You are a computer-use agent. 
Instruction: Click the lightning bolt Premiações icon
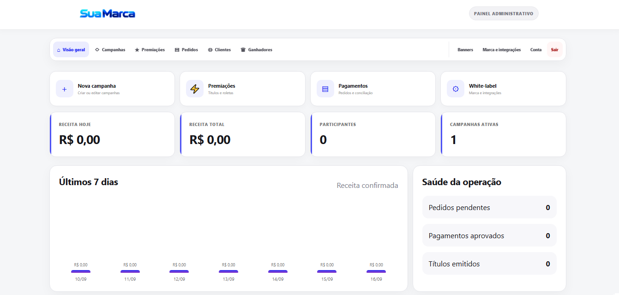[195, 89]
